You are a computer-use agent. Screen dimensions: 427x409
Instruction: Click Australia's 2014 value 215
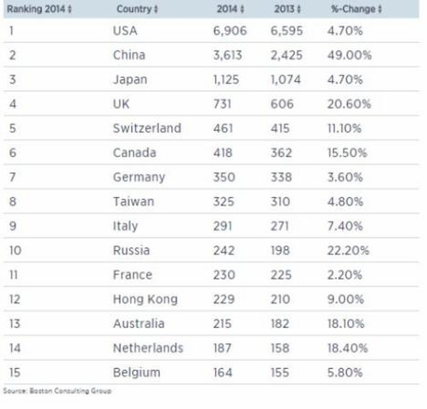[x=223, y=324]
